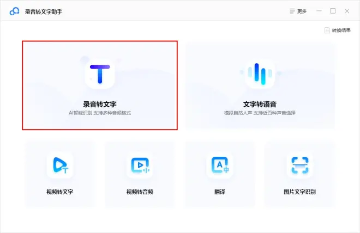The width and height of the screenshot is (360, 233).
Task: Click the document icon beside 转换结果
Action: coord(327,30)
